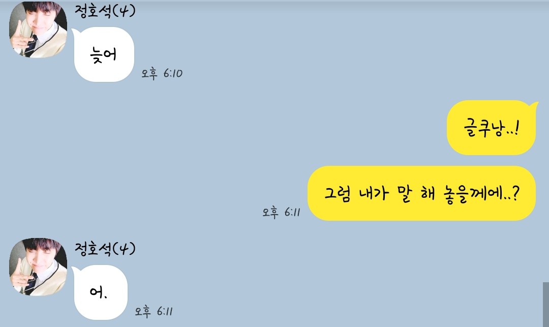Image resolution: width=549 pixels, height=327 pixels.
Task: Click the pointed tail of 어. bubble
Action: 75,270
